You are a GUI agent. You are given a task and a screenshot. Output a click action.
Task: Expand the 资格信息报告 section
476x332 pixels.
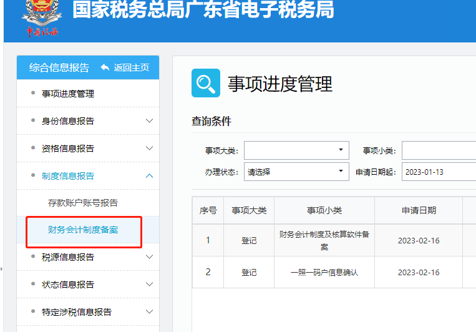[x=148, y=149]
